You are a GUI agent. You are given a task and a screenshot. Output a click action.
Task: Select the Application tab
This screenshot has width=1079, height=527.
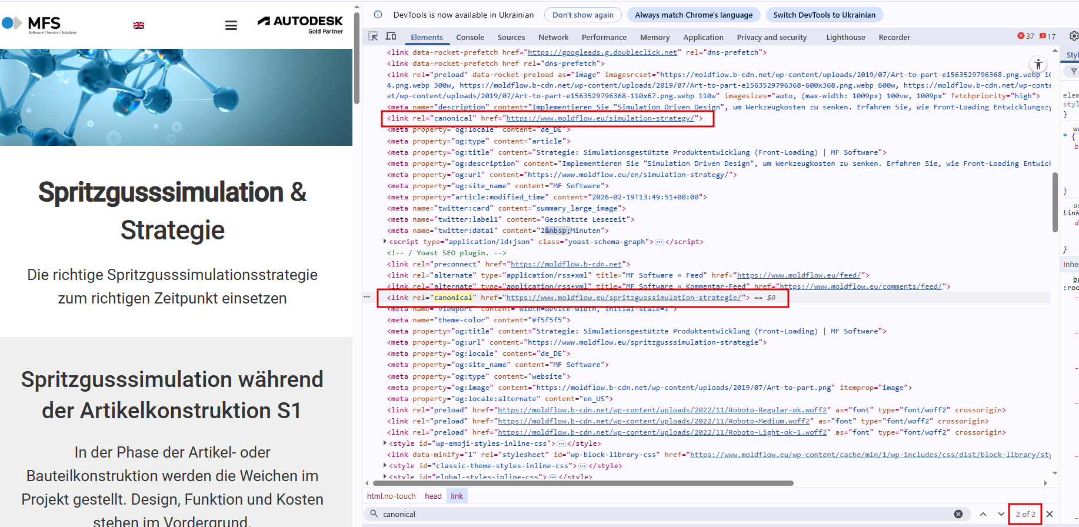coord(703,37)
